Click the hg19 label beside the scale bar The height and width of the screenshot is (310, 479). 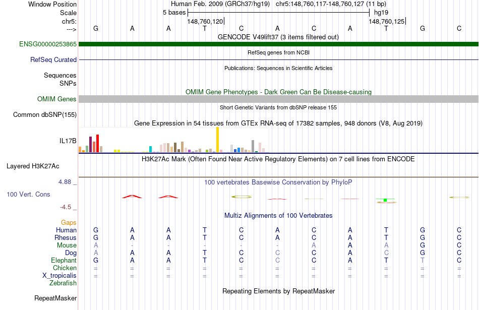coord(381,13)
